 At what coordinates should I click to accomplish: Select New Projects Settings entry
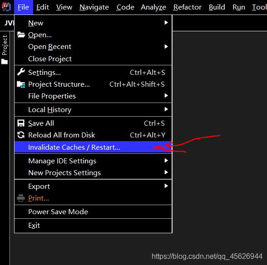tap(93, 172)
